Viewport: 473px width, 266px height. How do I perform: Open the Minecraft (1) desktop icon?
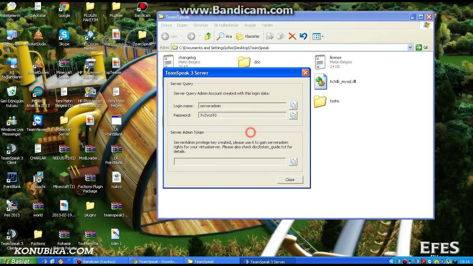(x=64, y=180)
